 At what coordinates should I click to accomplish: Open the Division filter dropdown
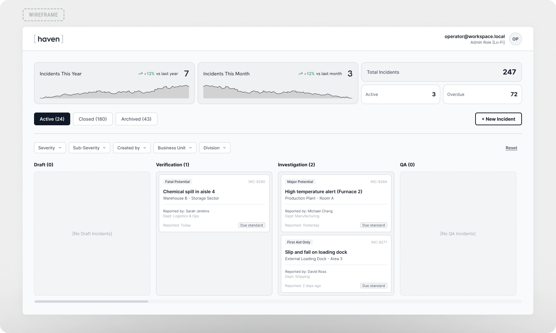click(x=215, y=148)
